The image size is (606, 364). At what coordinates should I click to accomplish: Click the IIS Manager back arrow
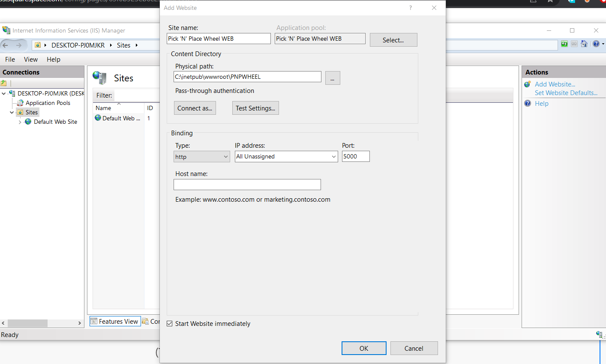[x=6, y=45]
